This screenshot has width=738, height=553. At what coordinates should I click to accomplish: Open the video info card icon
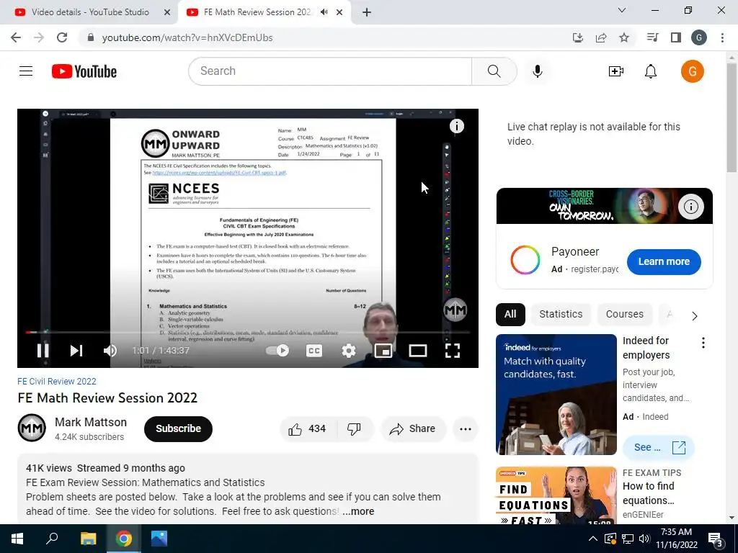(x=456, y=126)
